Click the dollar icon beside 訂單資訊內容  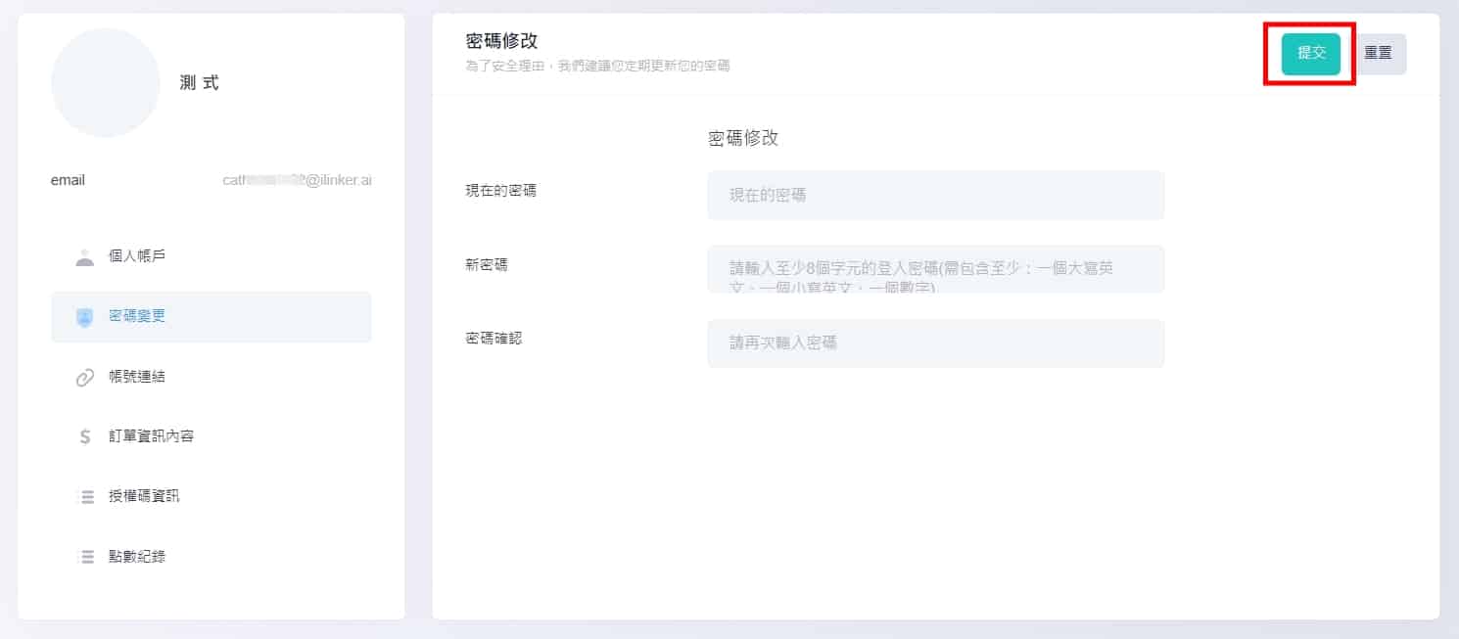pos(86,435)
